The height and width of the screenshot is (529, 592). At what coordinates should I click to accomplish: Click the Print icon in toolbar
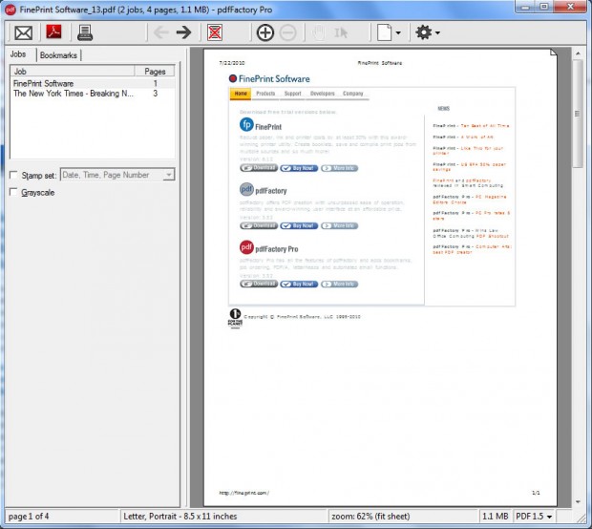85,32
